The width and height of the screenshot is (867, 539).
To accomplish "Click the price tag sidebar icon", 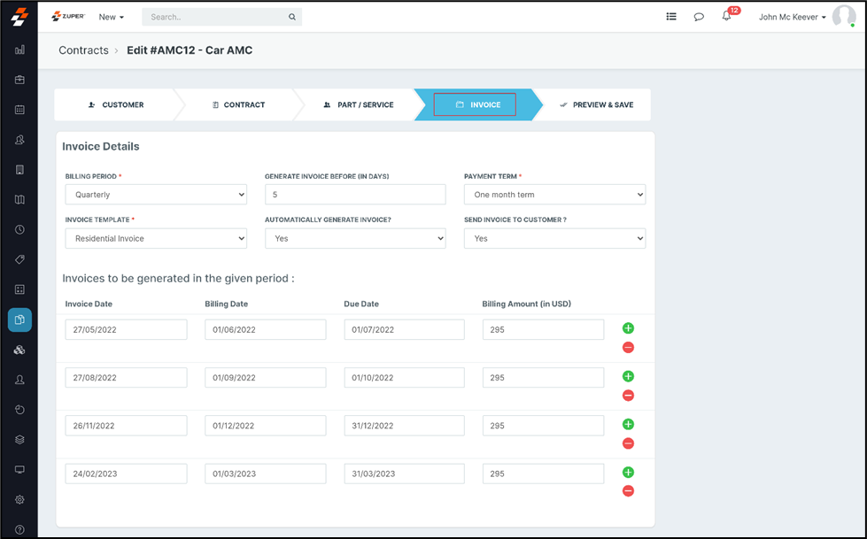I will click(19, 259).
